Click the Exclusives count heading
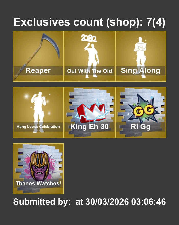 [x=89, y=22]
